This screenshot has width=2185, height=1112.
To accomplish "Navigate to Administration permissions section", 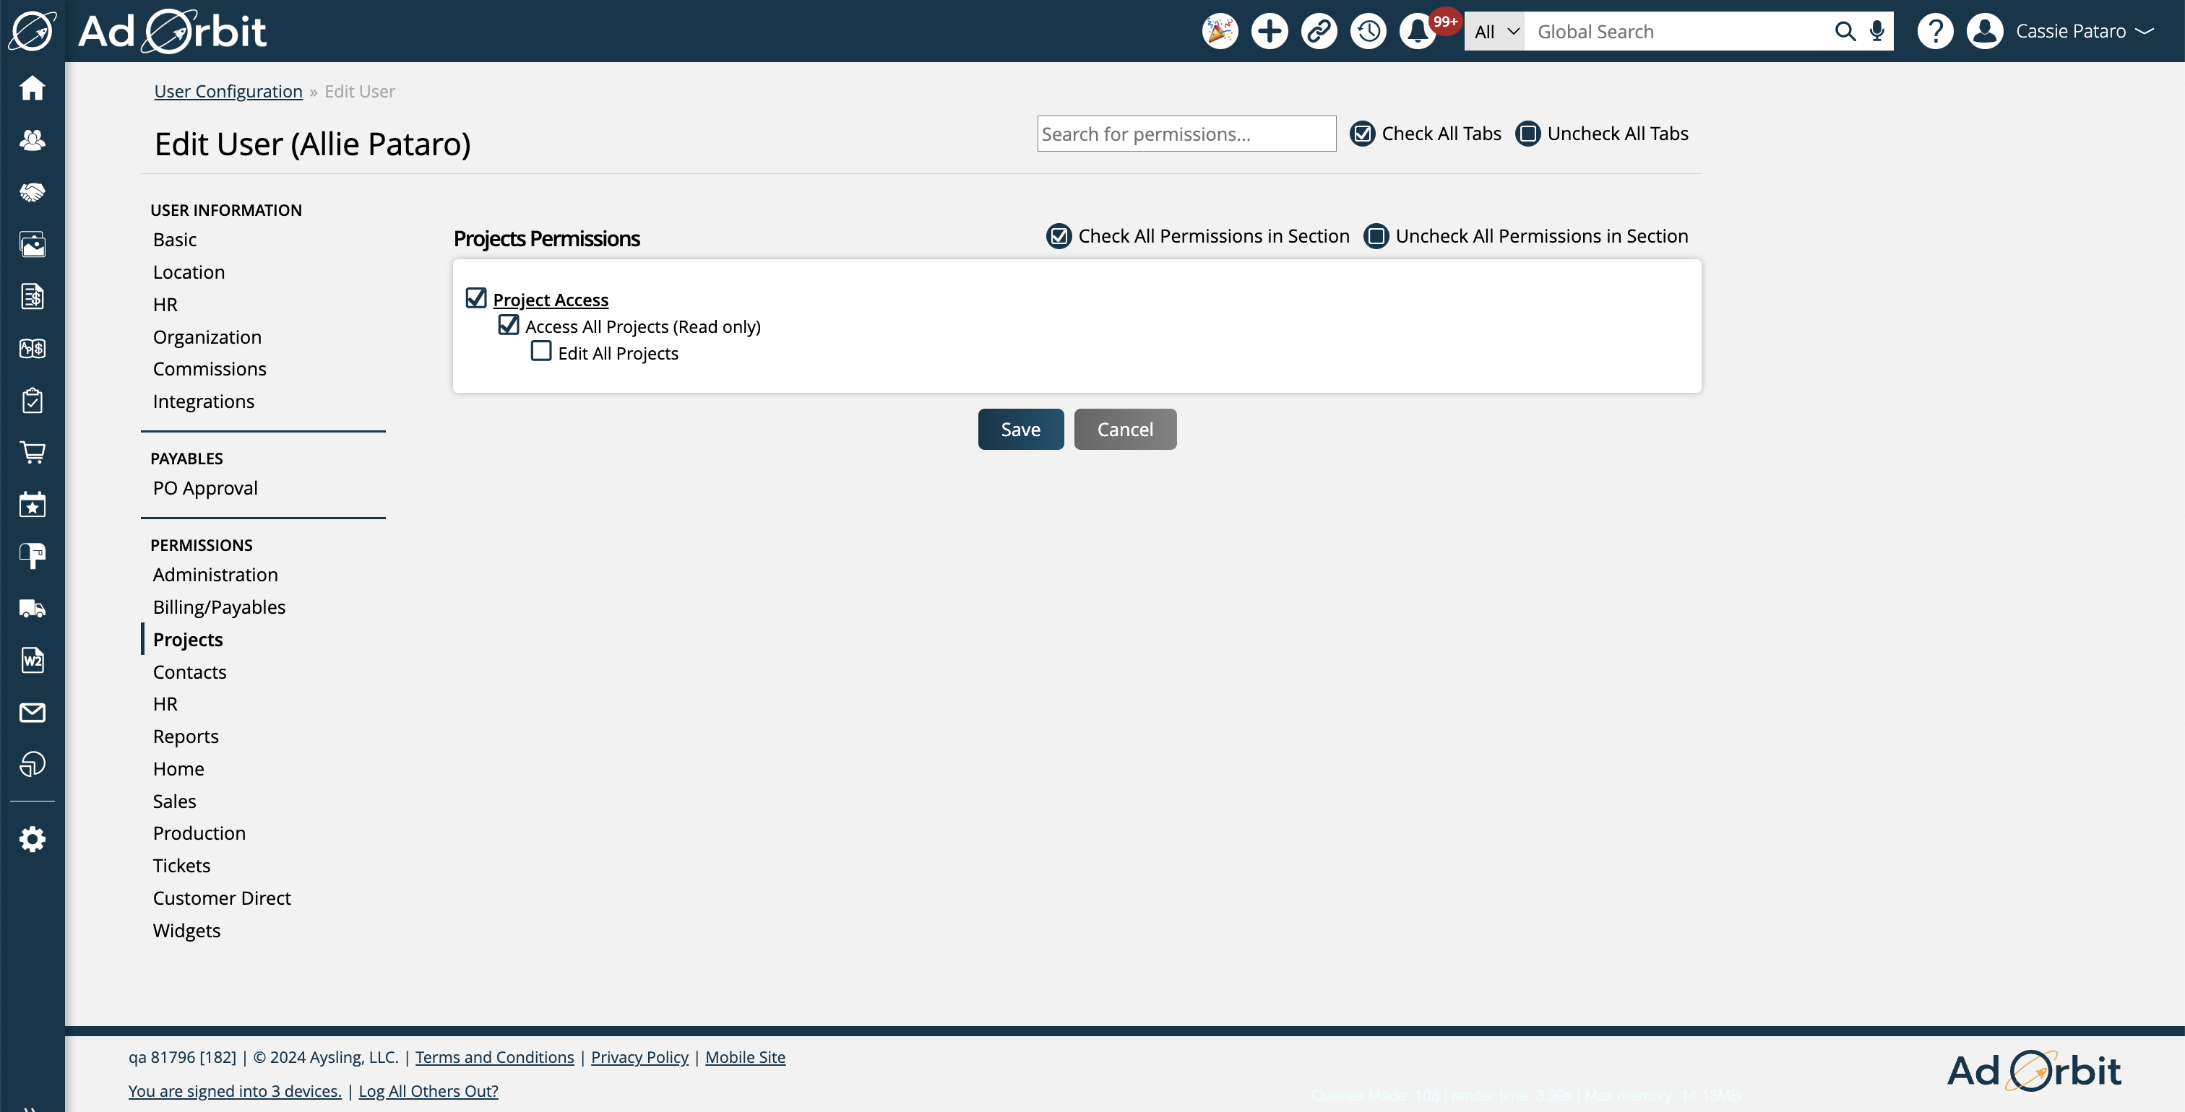I will coord(215,575).
